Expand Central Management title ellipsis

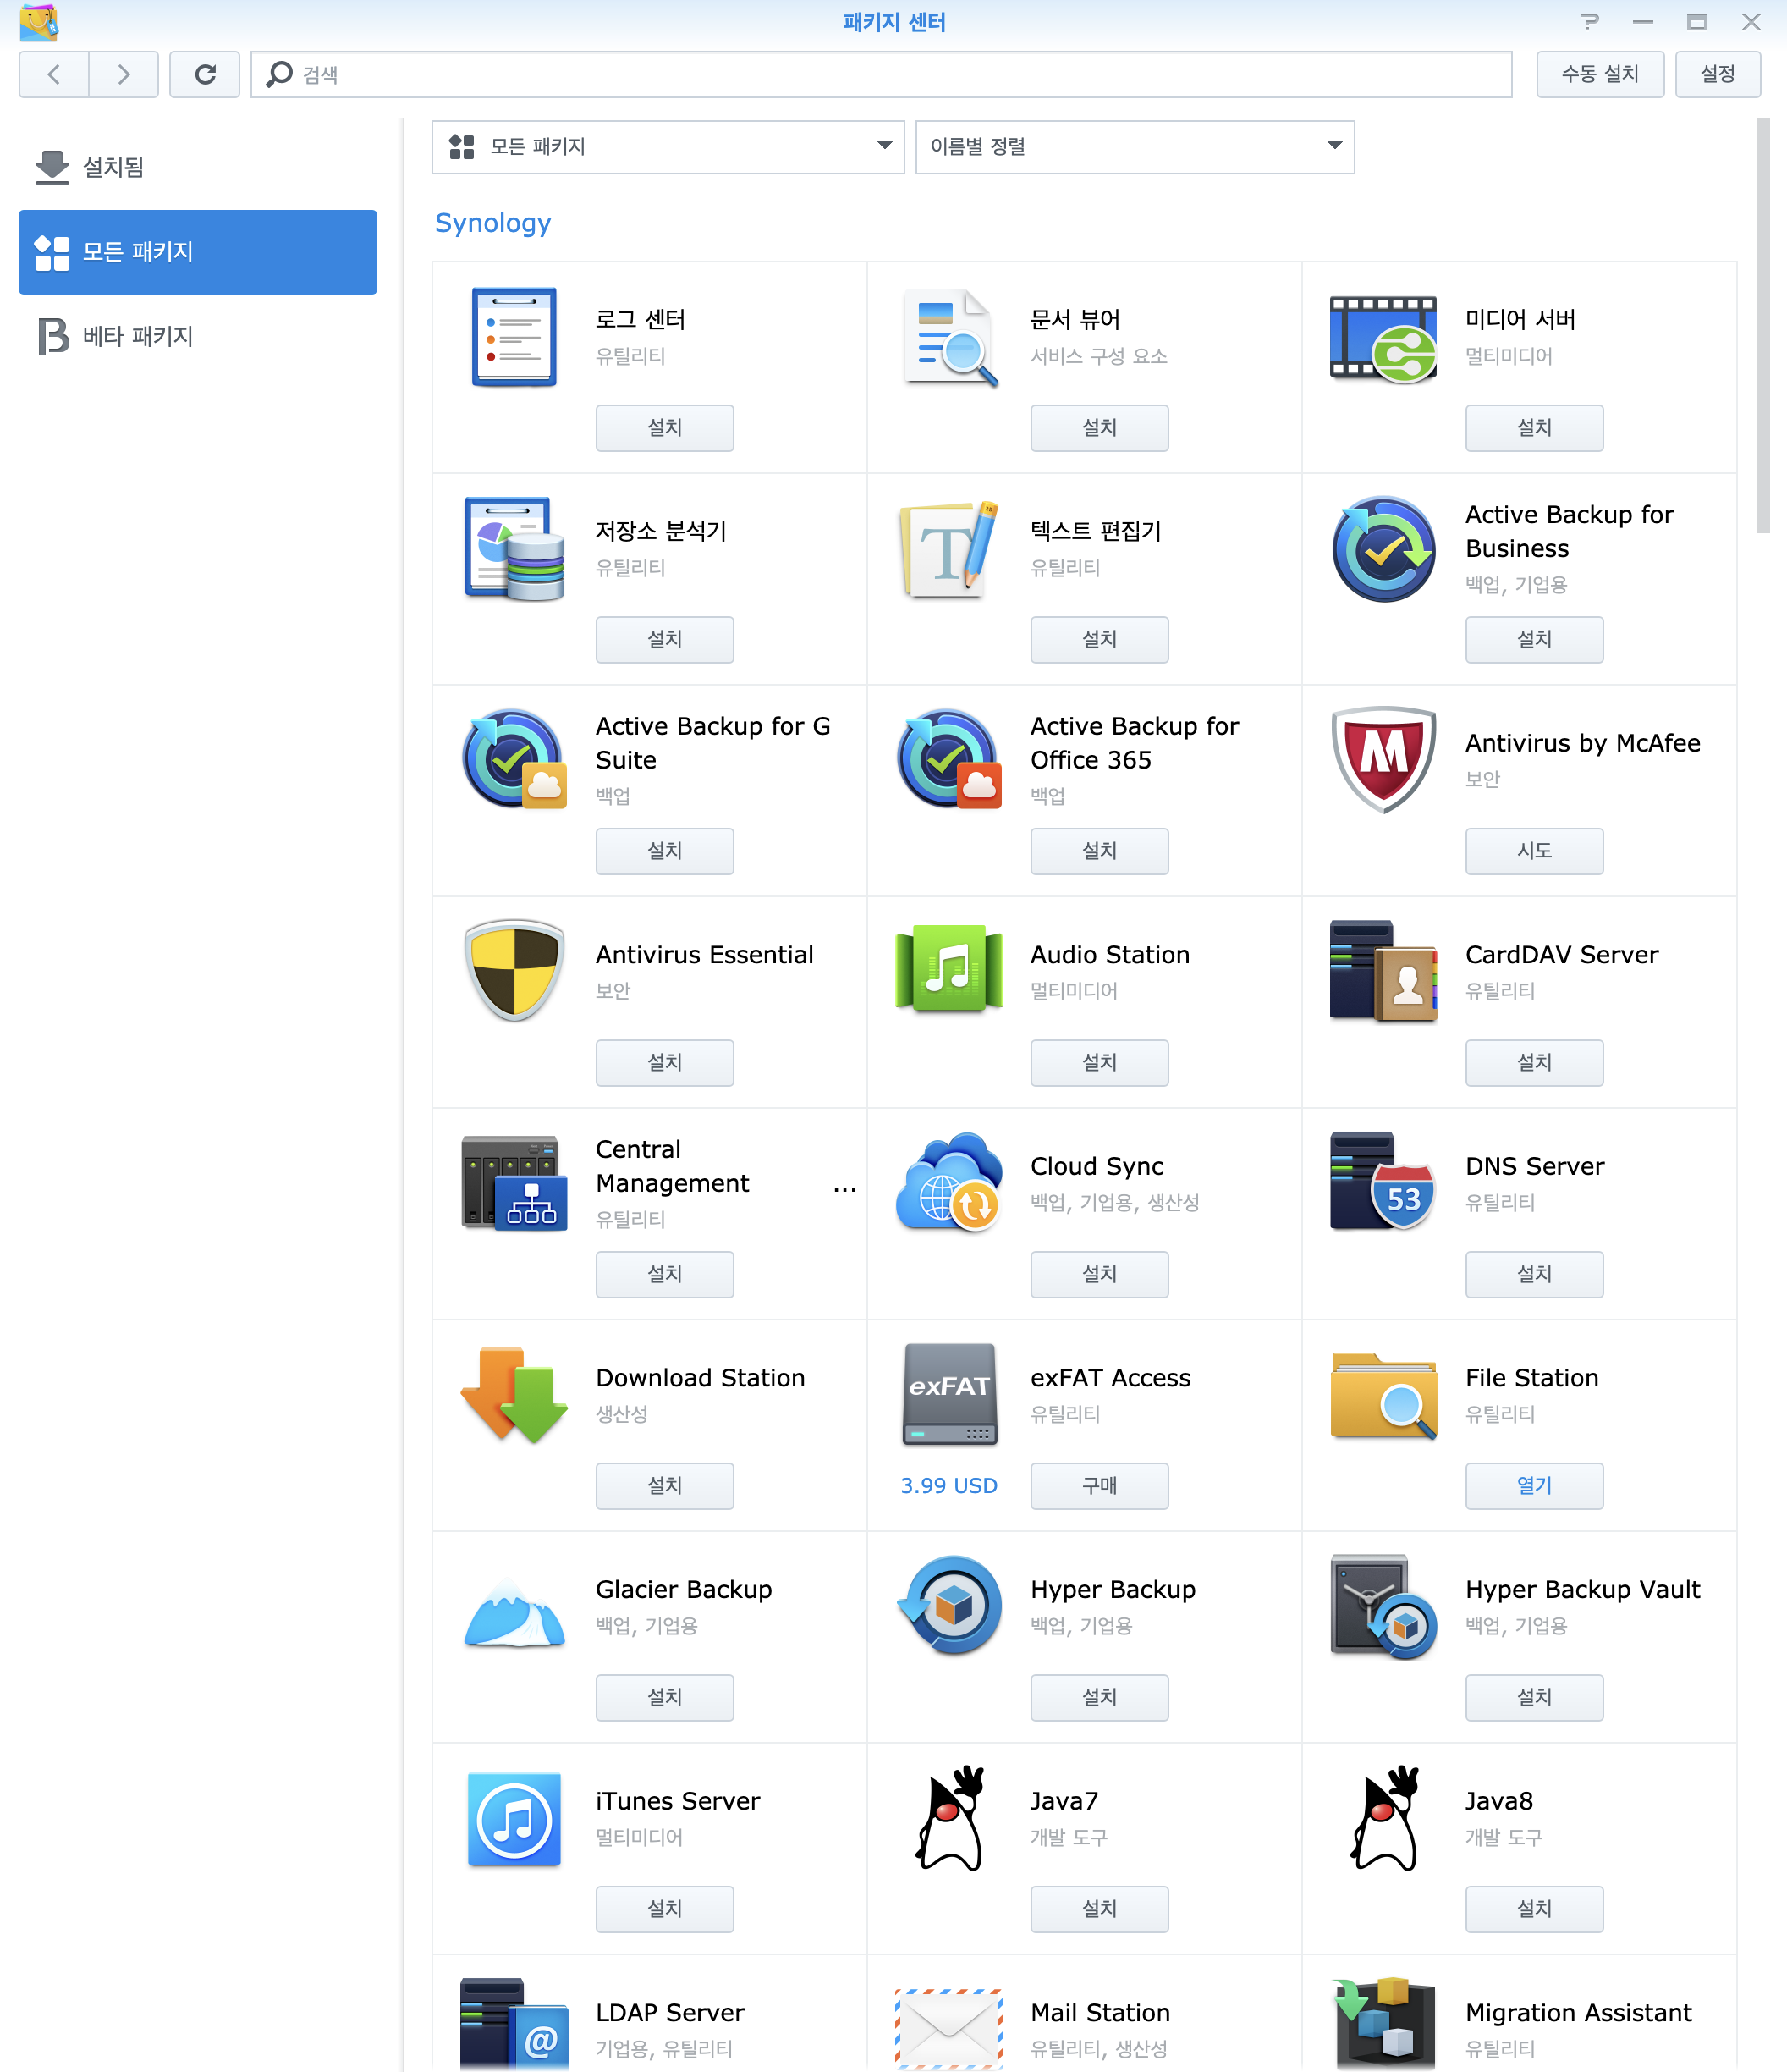pyautogui.click(x=844, y=1189)
